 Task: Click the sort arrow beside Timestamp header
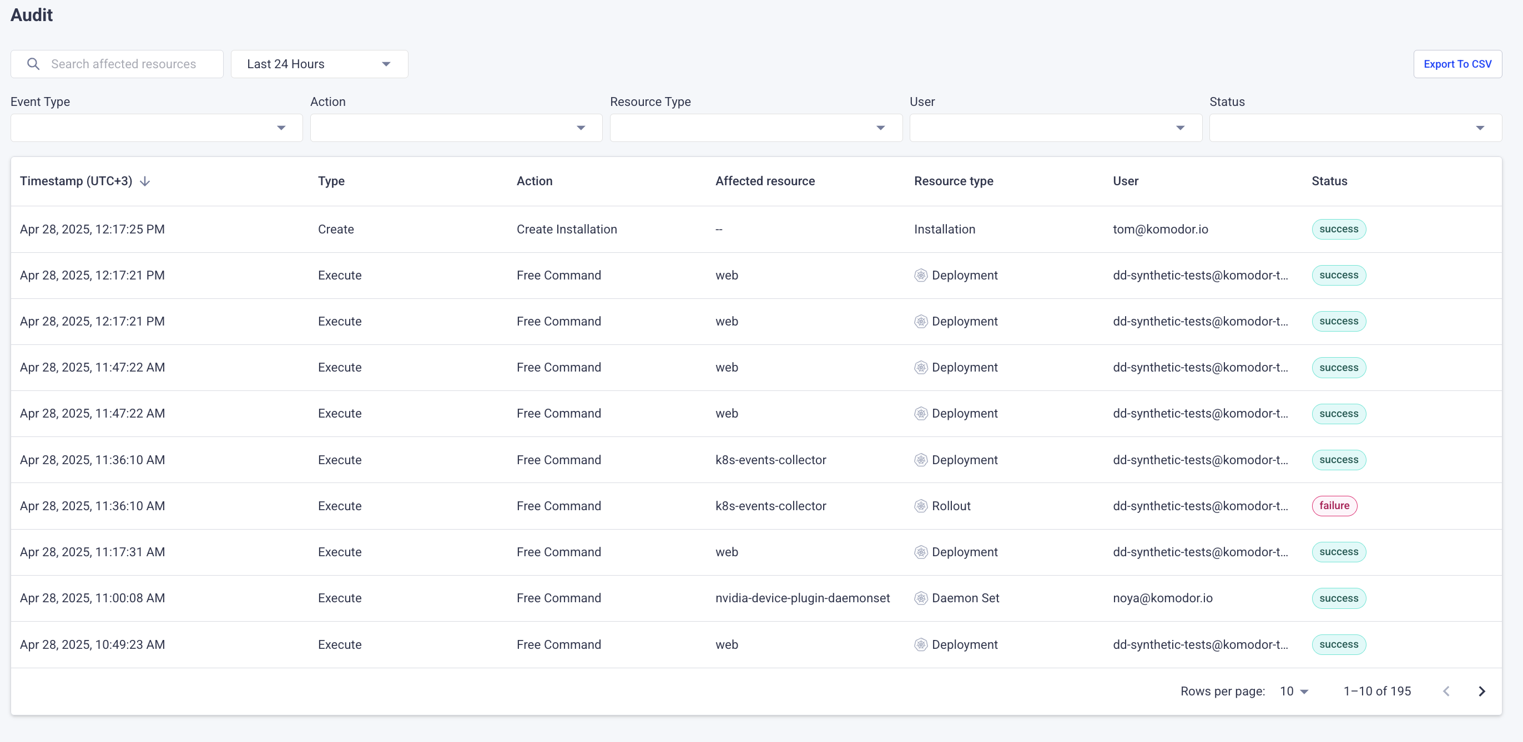(x=145, y=181)
